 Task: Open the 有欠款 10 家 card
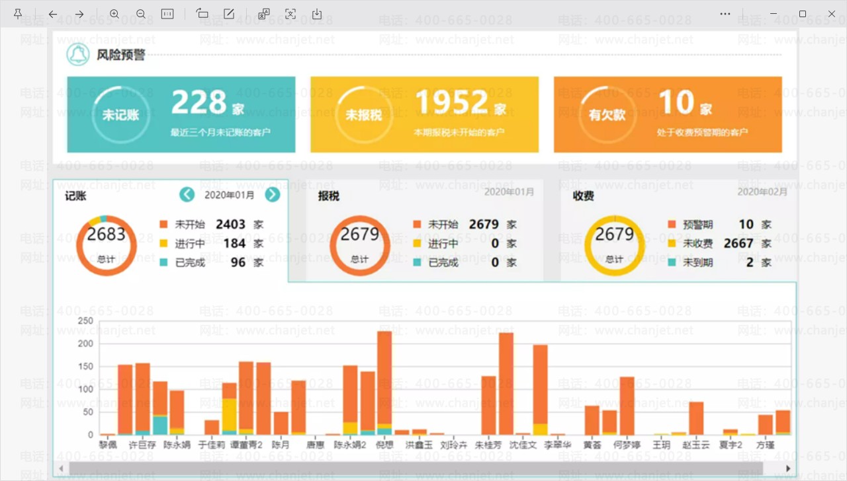(668, 114)
